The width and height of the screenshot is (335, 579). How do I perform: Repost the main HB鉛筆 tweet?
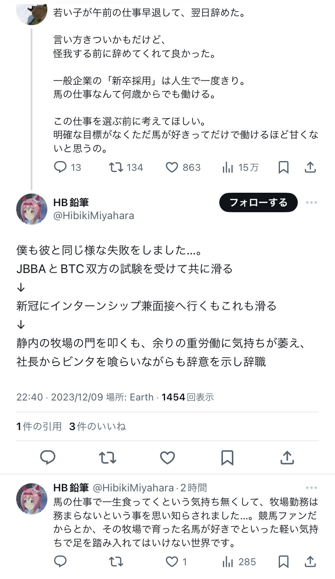point(108,458)
